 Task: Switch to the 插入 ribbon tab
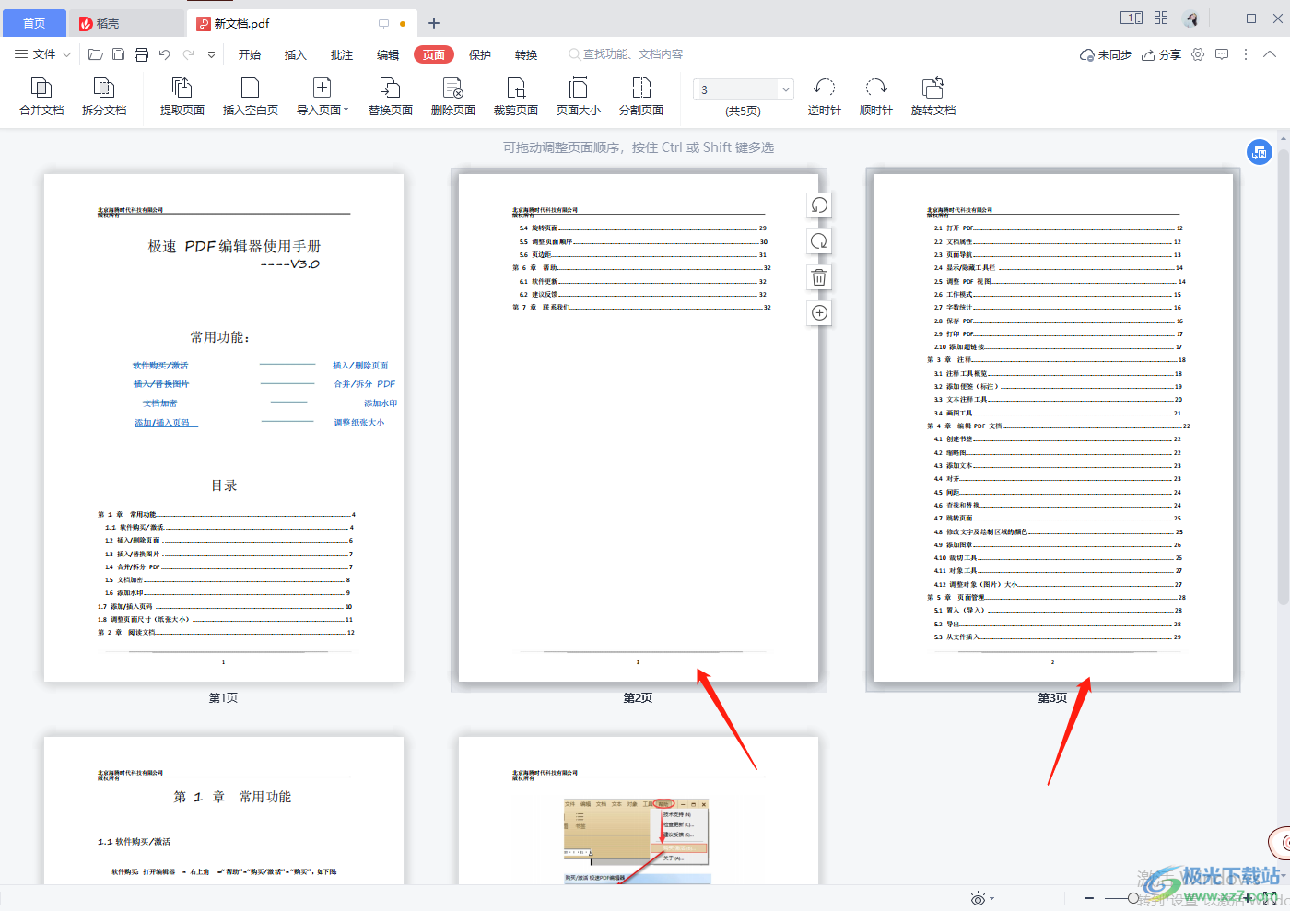coord(296,54)
